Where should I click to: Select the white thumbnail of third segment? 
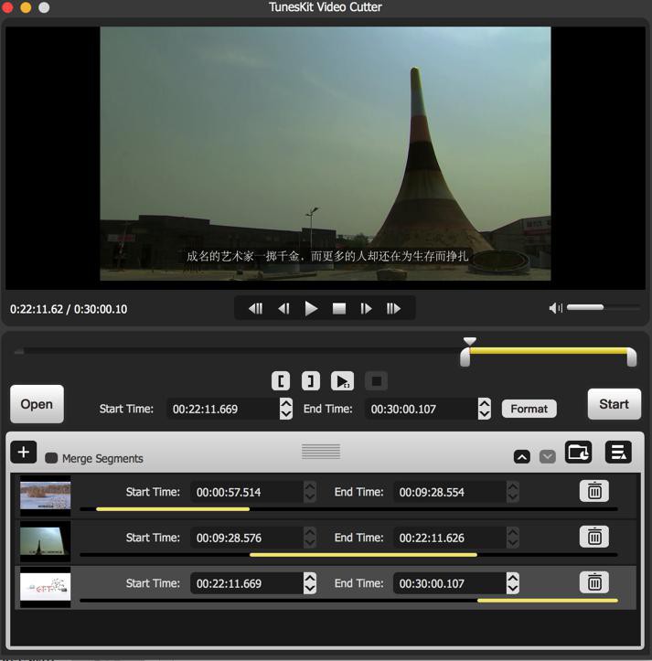pos(46,587)
